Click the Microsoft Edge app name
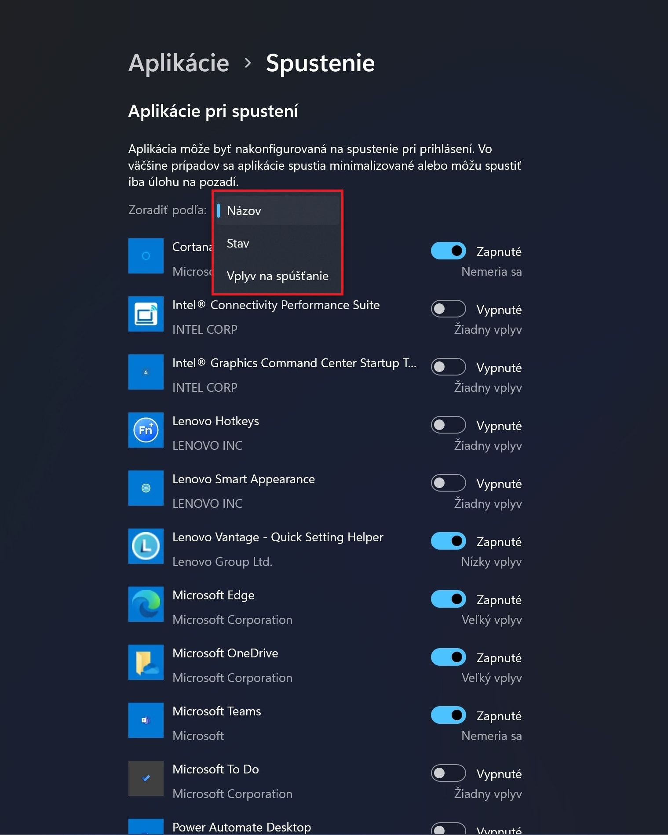 (x=213, y=595)
